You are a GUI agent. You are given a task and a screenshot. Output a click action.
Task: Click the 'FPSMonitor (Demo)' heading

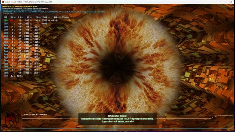(117, 116)
